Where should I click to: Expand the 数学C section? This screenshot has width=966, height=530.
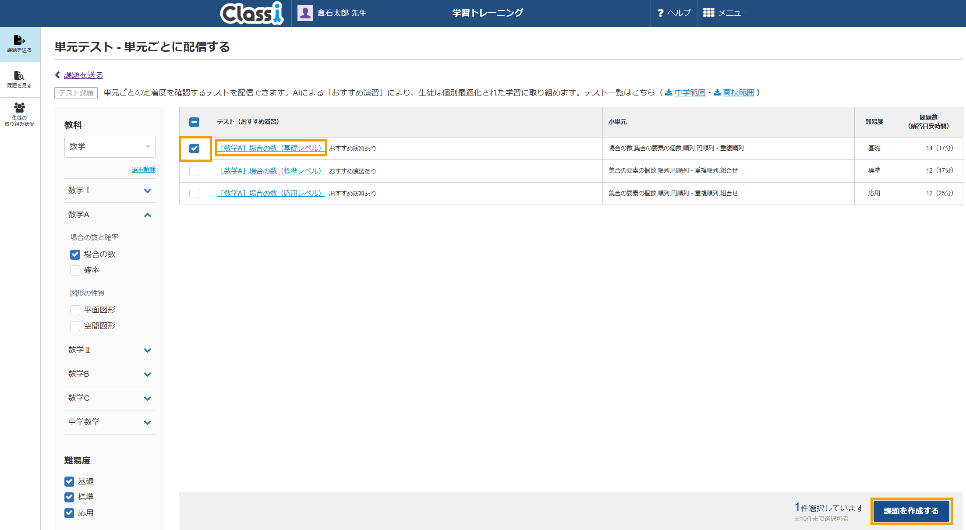[x=110, y=398]
